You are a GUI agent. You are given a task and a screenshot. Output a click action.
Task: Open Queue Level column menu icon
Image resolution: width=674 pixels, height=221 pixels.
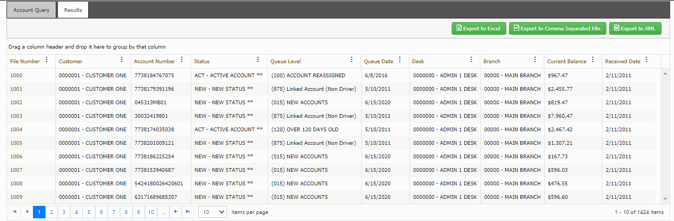[x=352, y=61]
